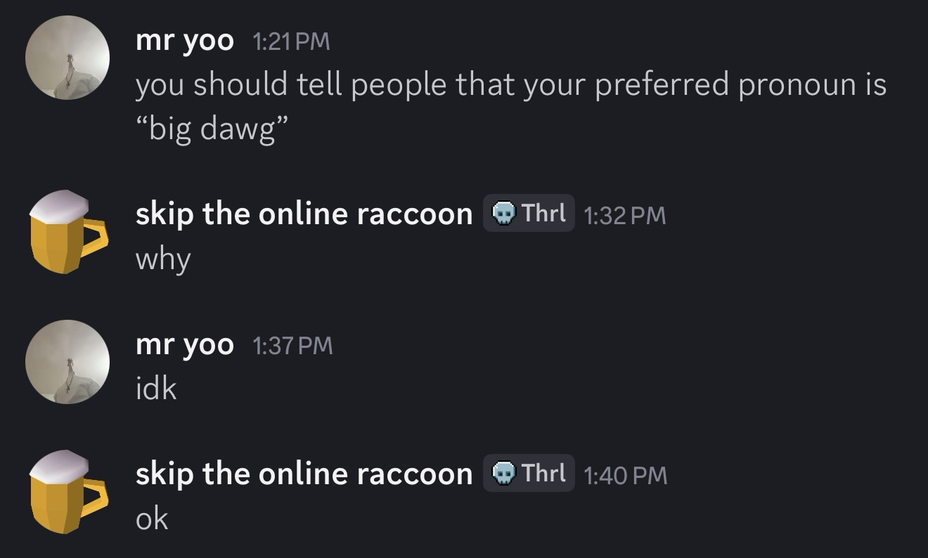Click the mr yoo username at 1:37 PM

pyautogui.click(x=184, y=345)
